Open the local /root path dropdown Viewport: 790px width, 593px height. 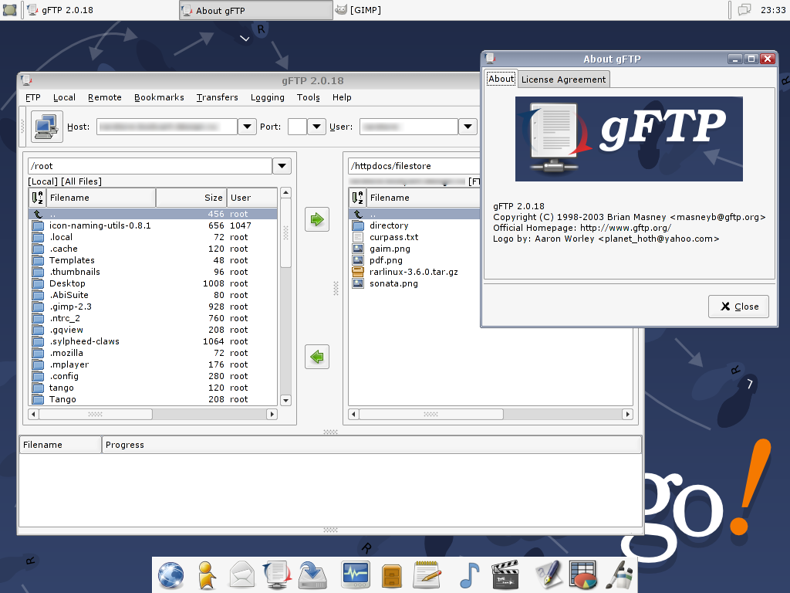282,166
